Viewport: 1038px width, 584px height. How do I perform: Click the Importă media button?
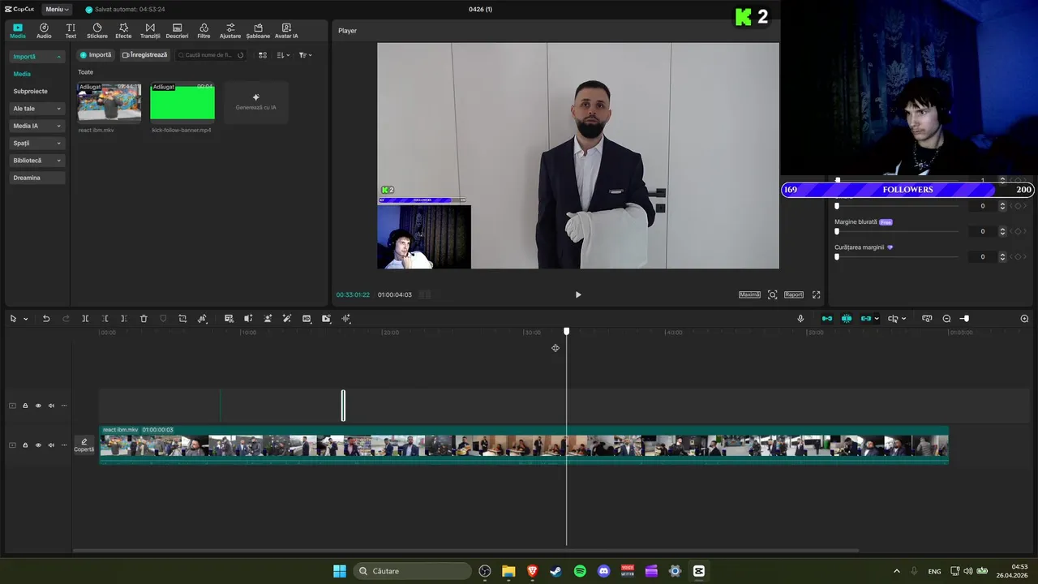(96, 55)
